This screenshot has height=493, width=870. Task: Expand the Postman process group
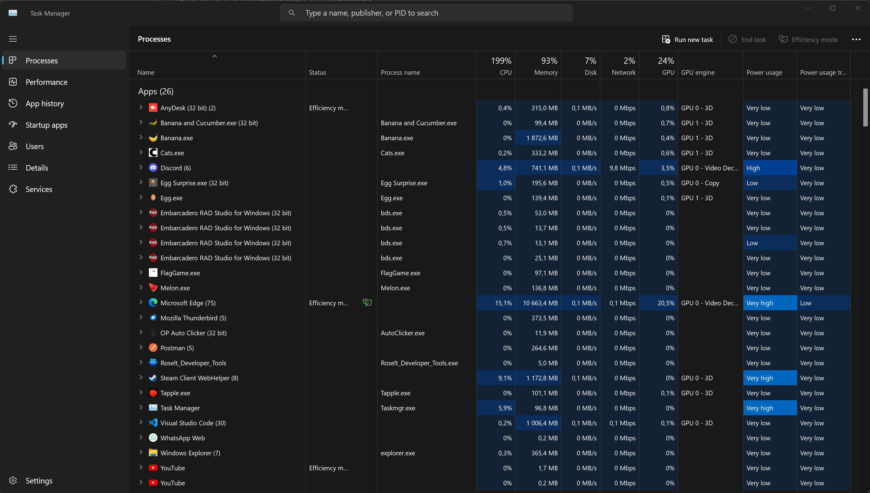141,348
